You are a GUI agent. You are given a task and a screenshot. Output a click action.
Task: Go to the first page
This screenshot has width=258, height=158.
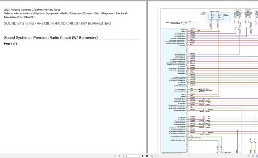tap(115, 156)
